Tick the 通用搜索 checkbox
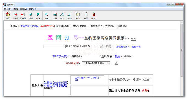The height and width of the screenshot is (99, 187). click(x=101, y=56)
